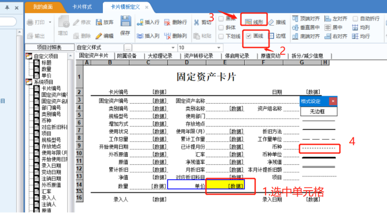Select the 插入行 insert row icon

pyautogui.click(x=140, y=22)
